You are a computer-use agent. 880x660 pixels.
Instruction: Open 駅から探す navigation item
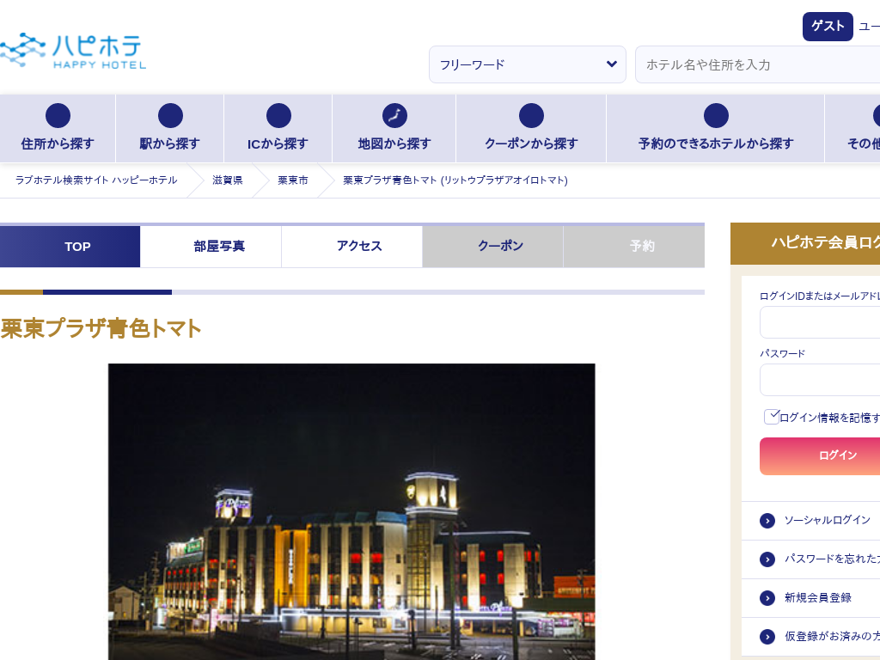[x=170, y=129]
